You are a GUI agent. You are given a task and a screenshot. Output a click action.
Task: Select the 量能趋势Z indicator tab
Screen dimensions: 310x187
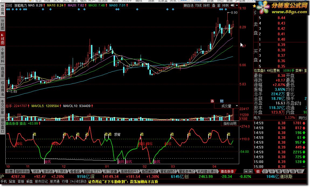pyautogui.click(x=168, y=171)
